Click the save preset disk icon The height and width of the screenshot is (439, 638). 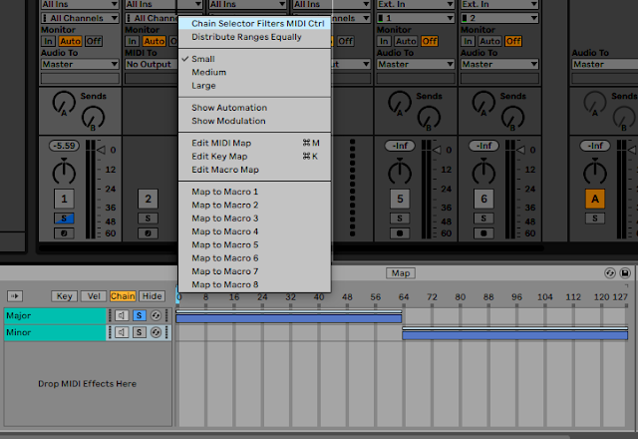[x=625, y=272]
